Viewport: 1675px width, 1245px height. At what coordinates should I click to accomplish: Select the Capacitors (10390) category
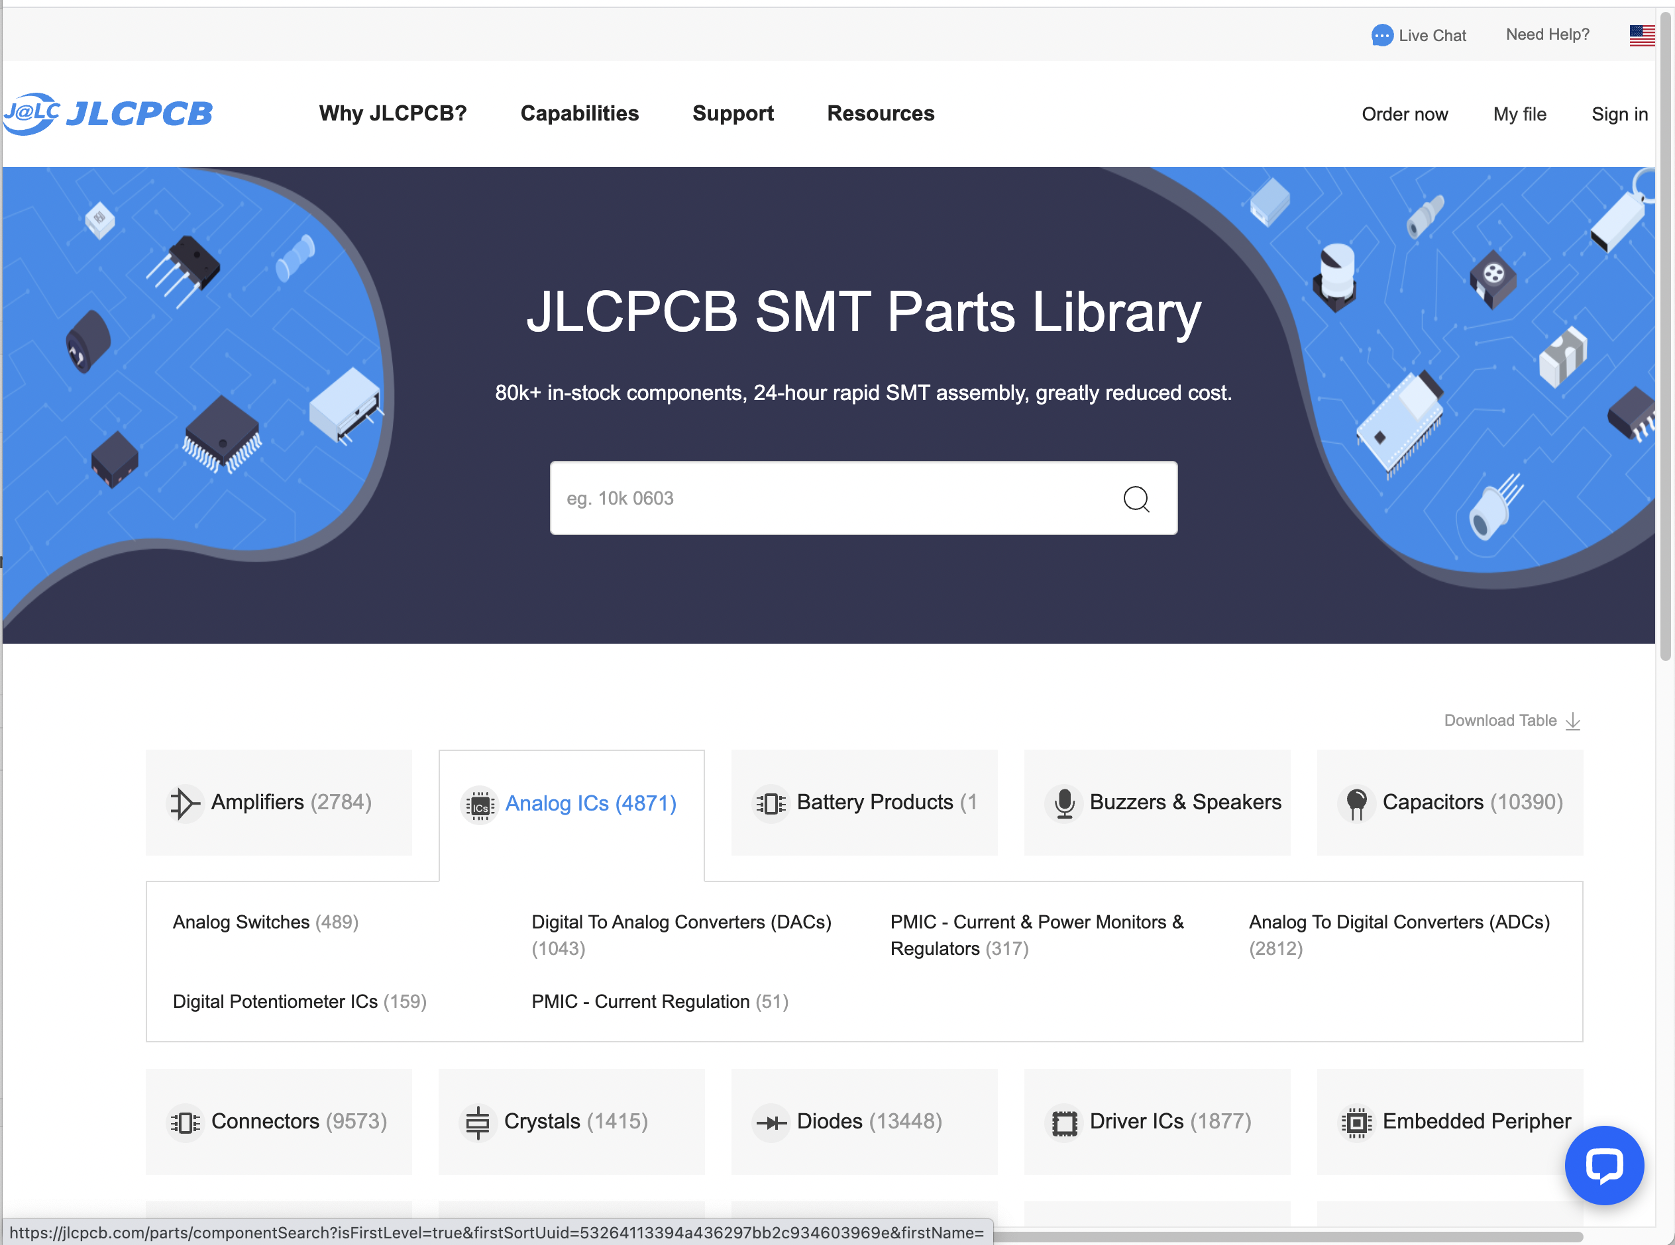point(1450,802)
